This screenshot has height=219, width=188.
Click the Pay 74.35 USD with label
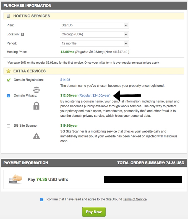pyautogui.click(x=48, y=179)
